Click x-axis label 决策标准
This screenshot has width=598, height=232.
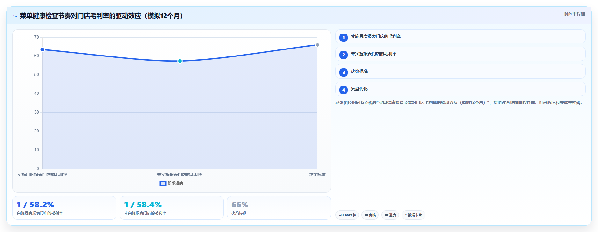317,175
